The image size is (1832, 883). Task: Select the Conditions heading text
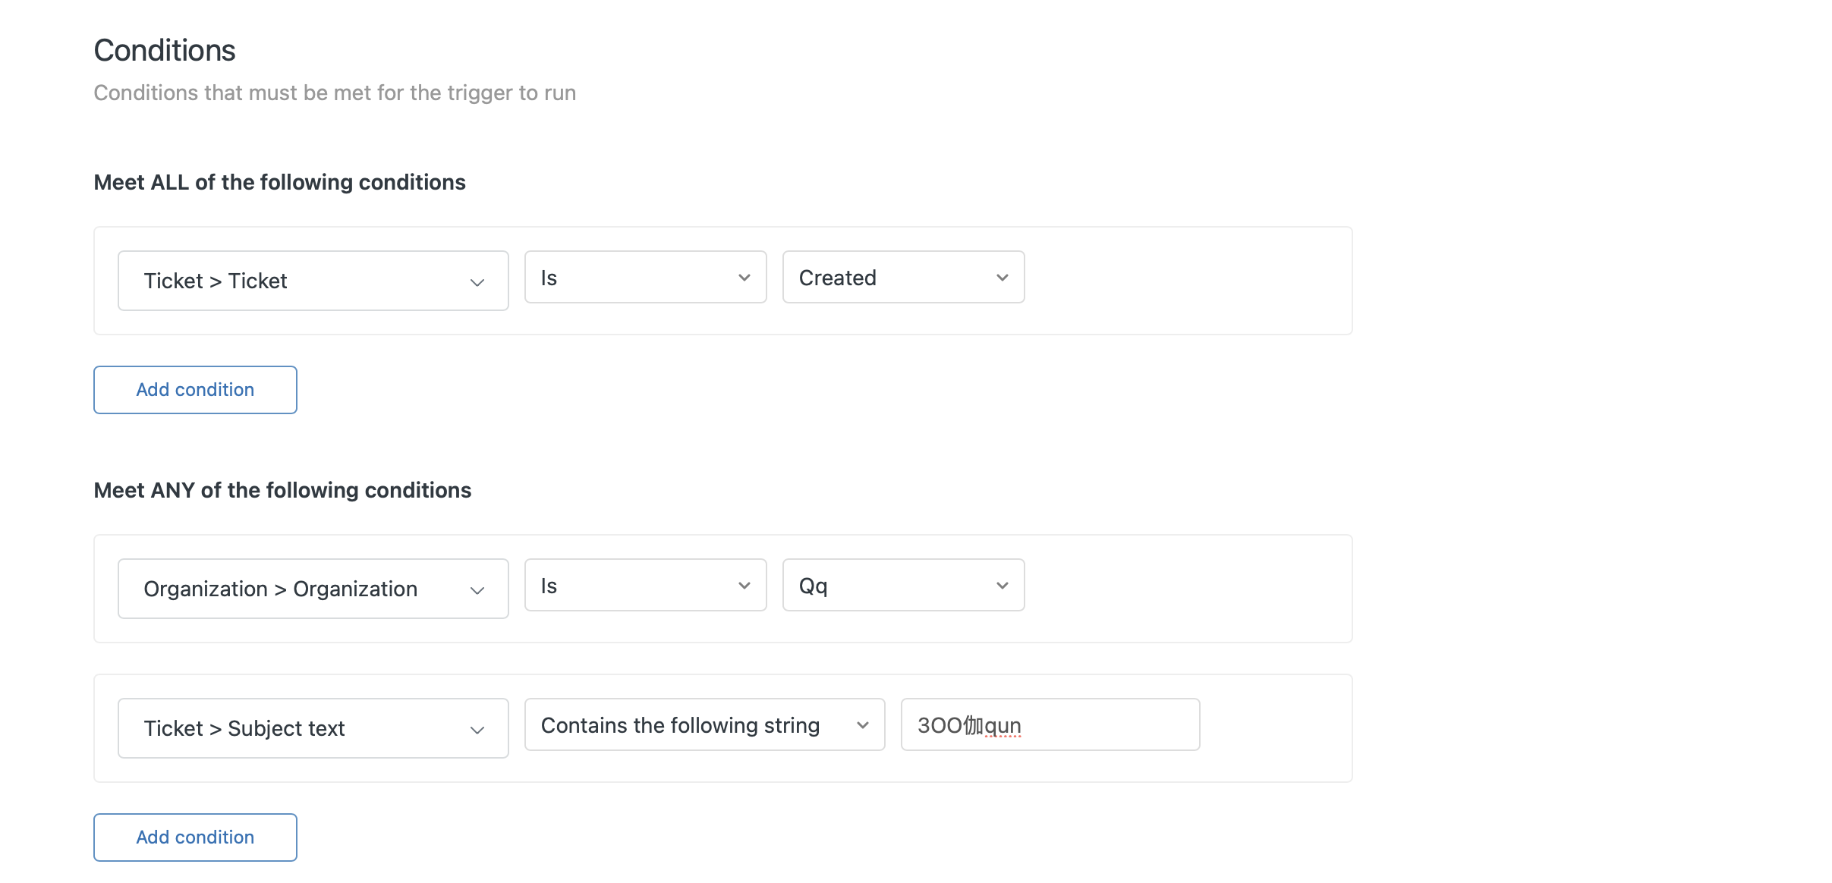coord(164,49)
